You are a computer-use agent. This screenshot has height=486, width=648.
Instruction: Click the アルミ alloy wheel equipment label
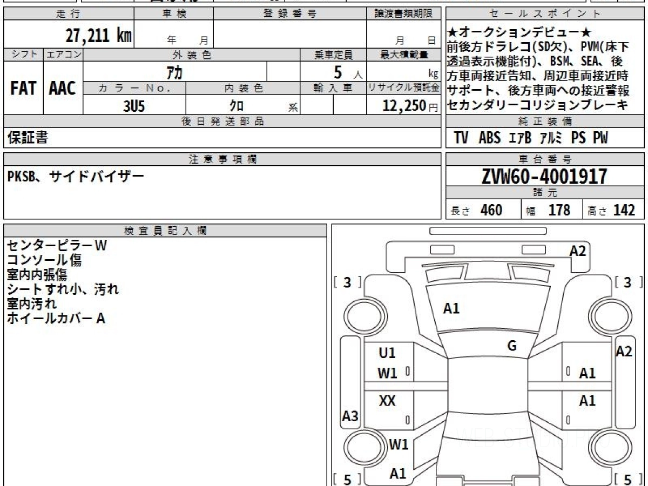coord(551,138)
